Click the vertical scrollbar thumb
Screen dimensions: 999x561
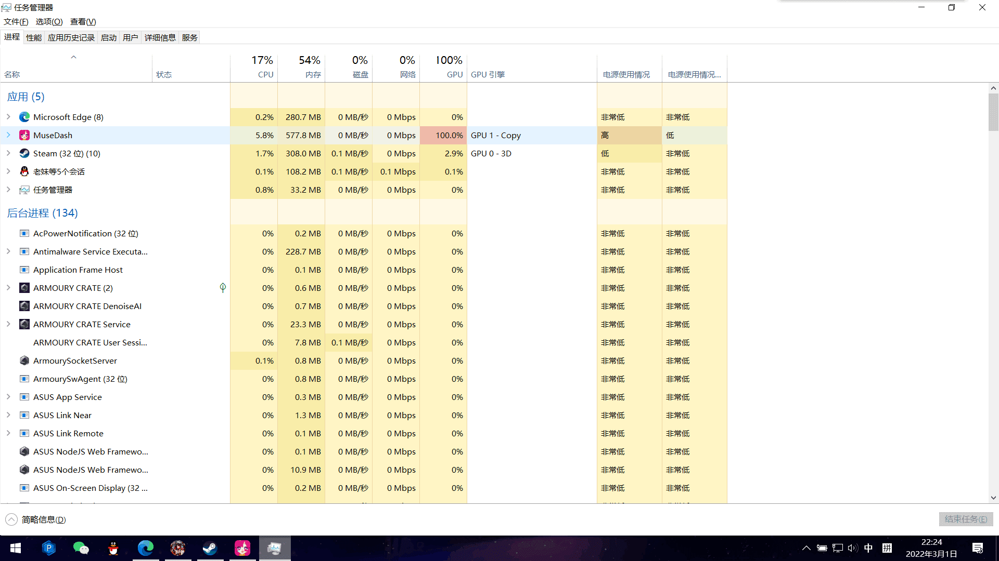[993, 112]
